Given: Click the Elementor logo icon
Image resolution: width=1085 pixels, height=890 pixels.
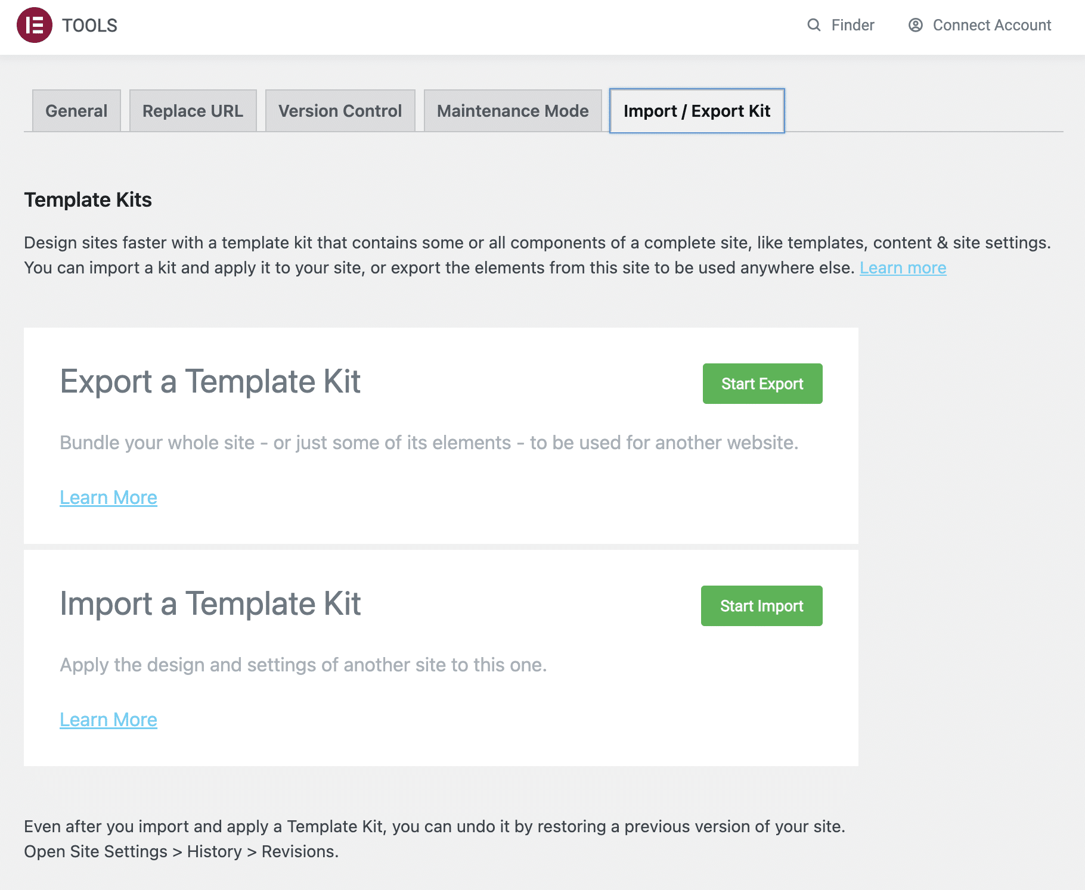Looking at the screenshot, I should (36, 25).
